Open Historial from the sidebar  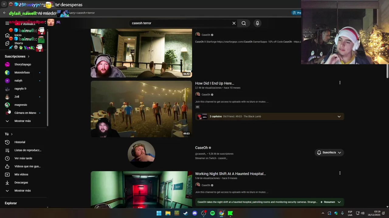(x=23, y=142)
